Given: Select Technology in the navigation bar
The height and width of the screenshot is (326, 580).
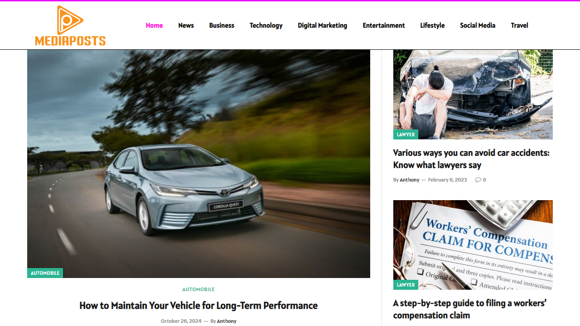Looking at the screenshot, I should [x=266, y=25].
